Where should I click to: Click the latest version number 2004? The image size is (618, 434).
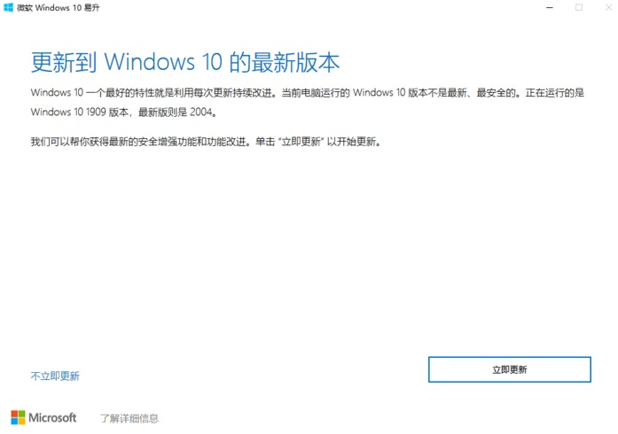pyautogui.click(x=201, y=112)
